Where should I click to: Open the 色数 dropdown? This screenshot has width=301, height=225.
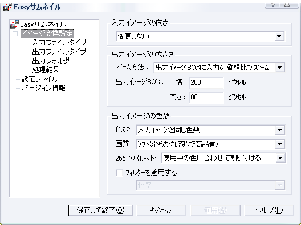click(x=210, y=130)
